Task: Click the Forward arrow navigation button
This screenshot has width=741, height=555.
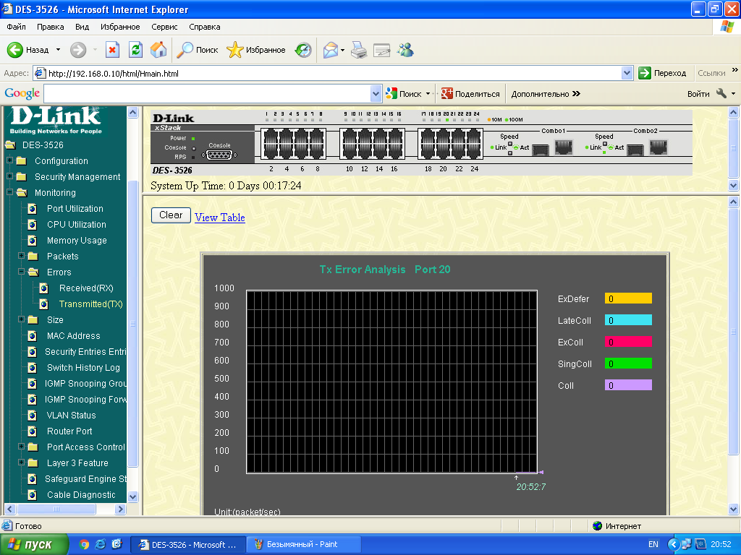Action: pyautogui.click(x=78, y=50)
